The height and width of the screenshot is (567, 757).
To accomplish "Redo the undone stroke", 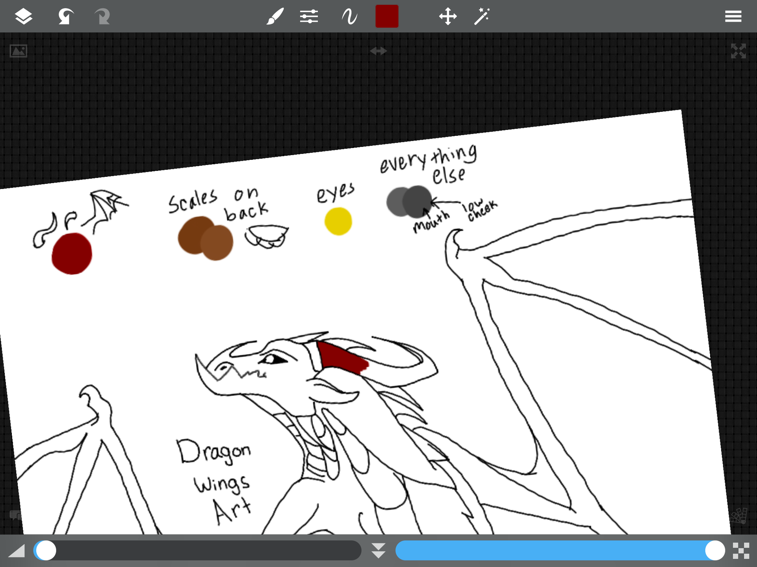I will pos(102,17).
